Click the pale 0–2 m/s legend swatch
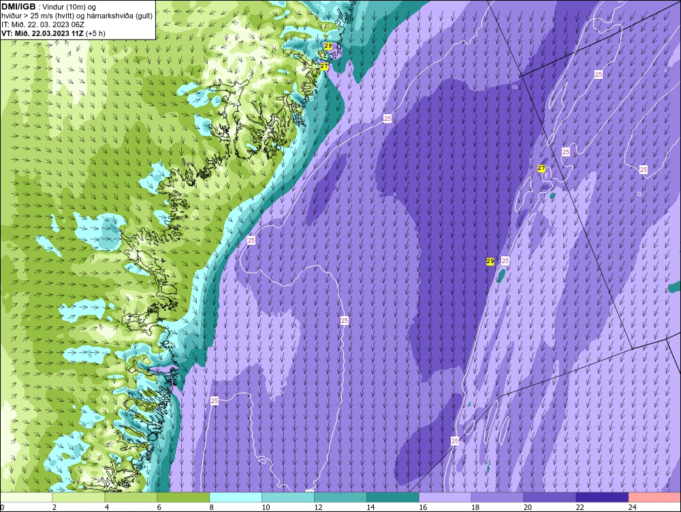The image size is (681, 512). (26, 497)
